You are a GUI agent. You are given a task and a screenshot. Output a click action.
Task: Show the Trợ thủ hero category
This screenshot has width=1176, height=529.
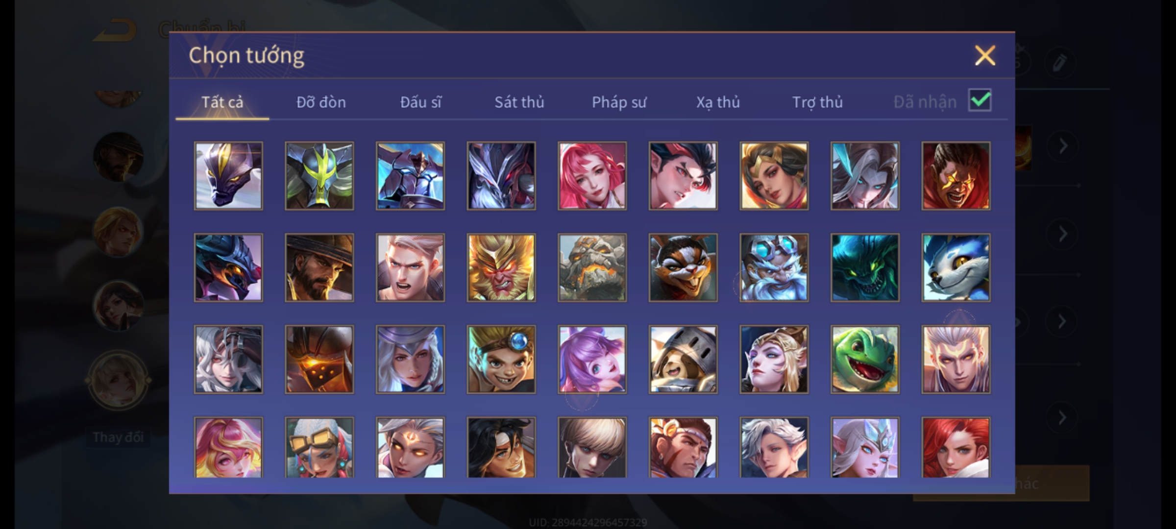[817, 102]
